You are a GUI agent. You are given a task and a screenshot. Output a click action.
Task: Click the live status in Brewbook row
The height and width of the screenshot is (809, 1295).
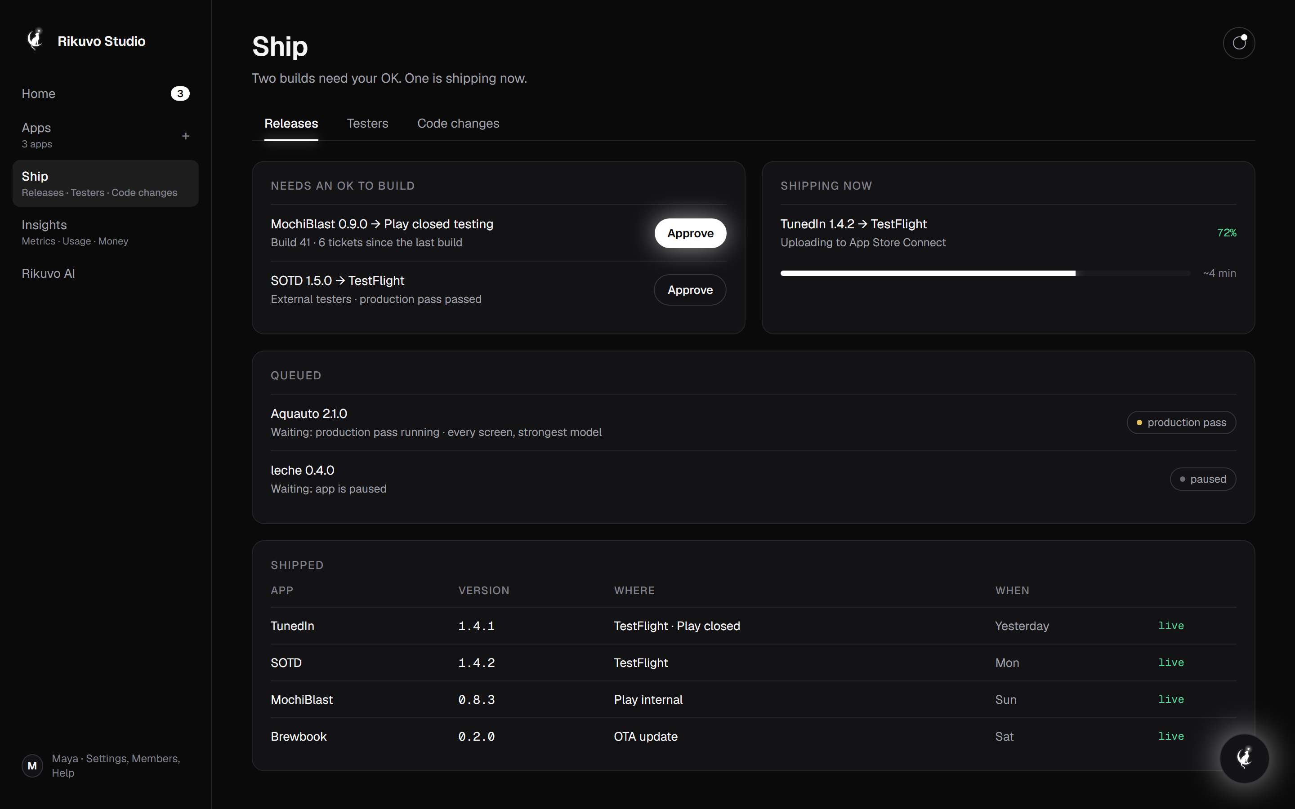point(1171,737)
